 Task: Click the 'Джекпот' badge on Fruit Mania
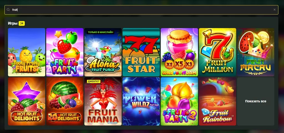[94, 82]
